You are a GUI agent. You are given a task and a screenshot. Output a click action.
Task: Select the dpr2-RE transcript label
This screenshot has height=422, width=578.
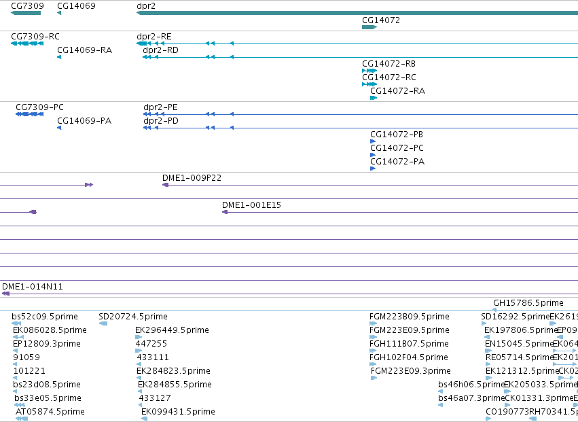pyautogui.click(x=154, y=37)
